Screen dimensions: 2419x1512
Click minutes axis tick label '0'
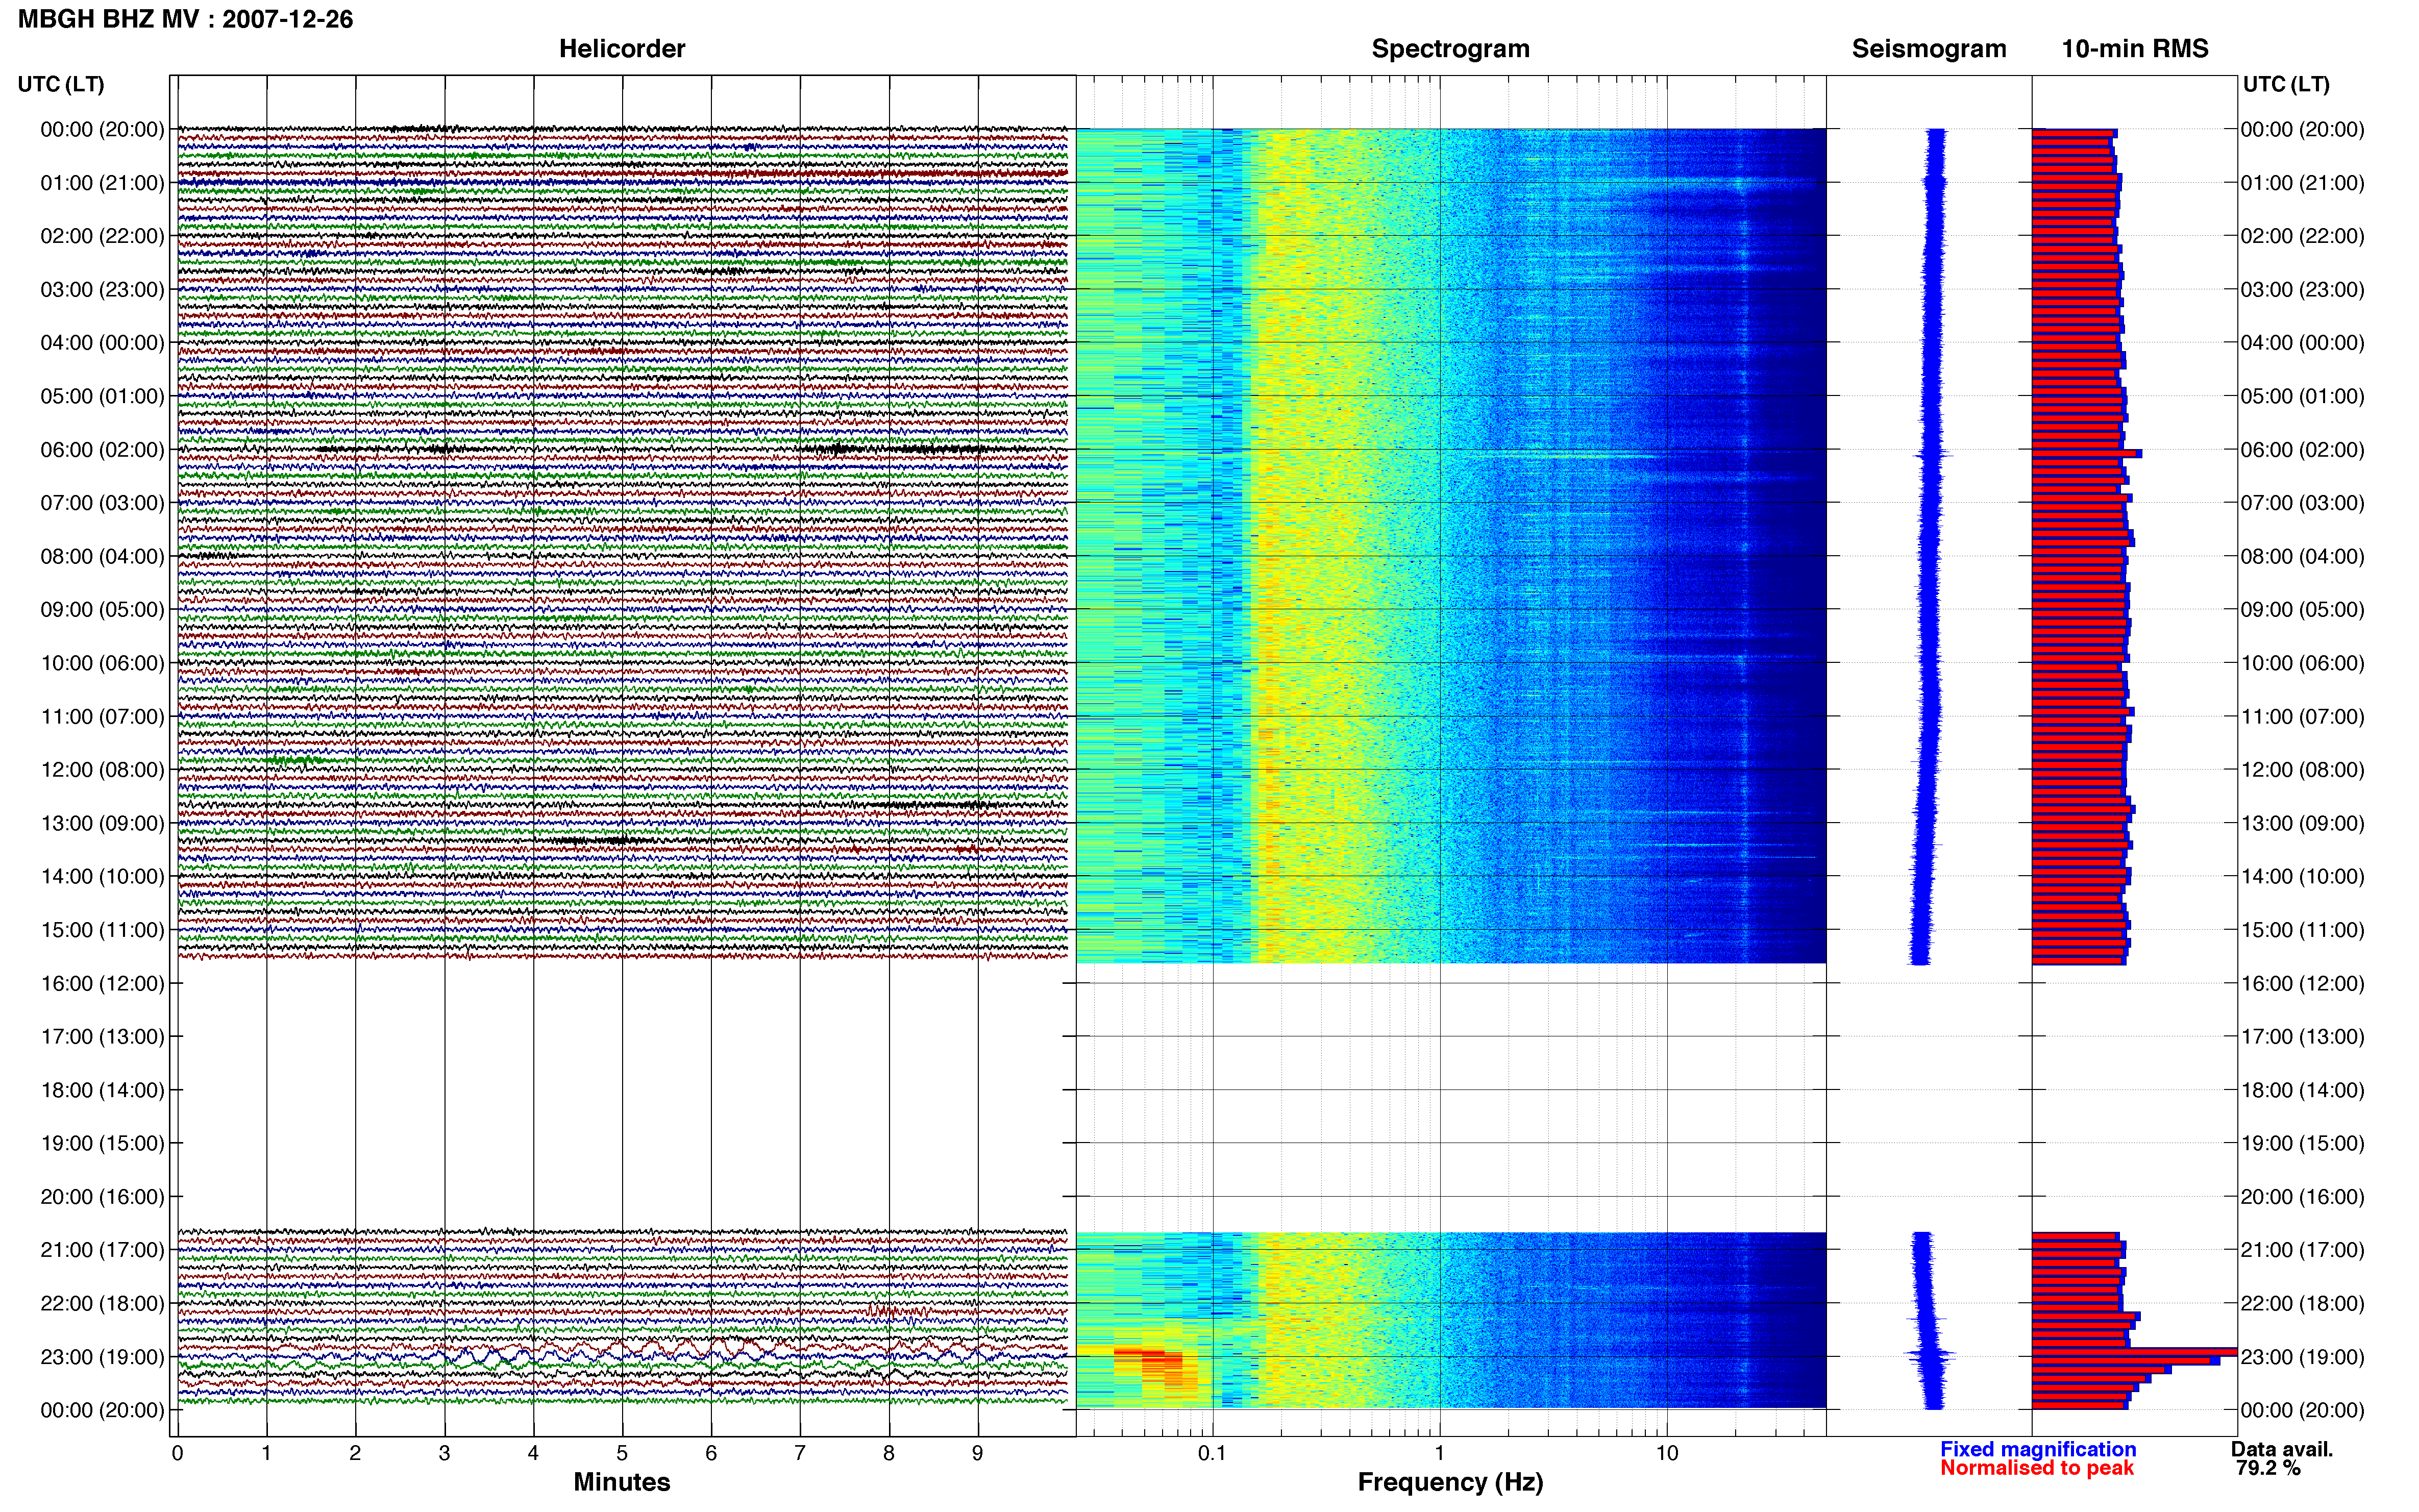[177, 1454]
